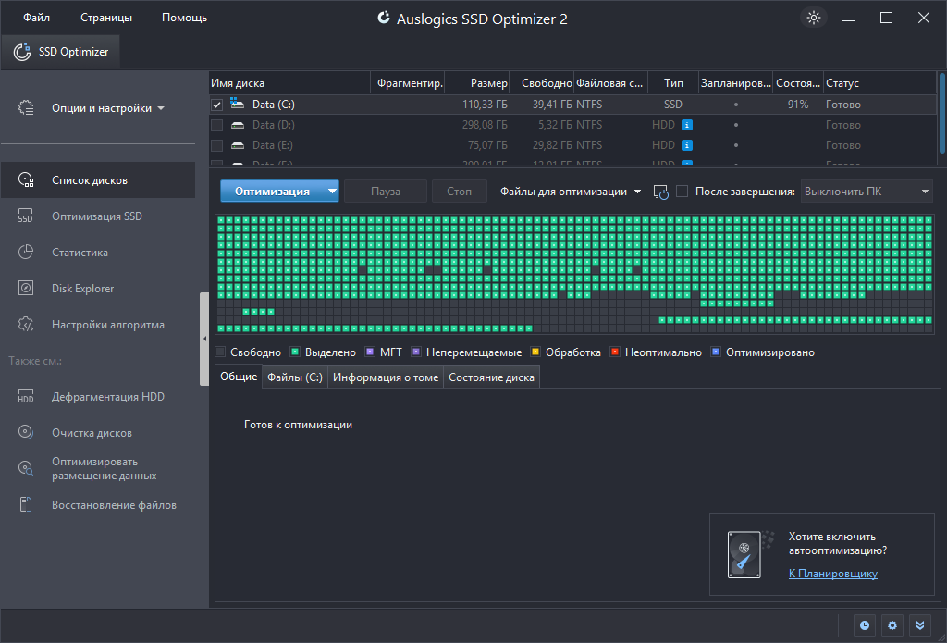Viewport: 947px width, 643px height.
Task: Check the Data (E:) disk checkbox
Action: [x=216, y=145]
